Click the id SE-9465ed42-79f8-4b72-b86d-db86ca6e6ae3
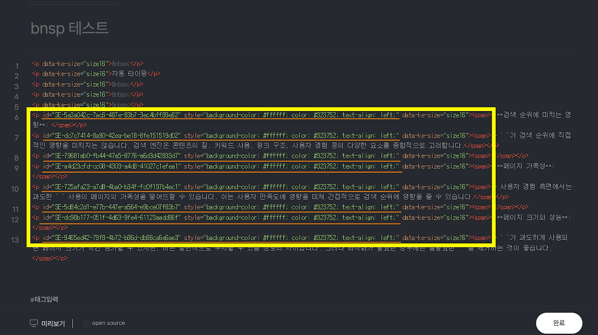 [117, 237]
